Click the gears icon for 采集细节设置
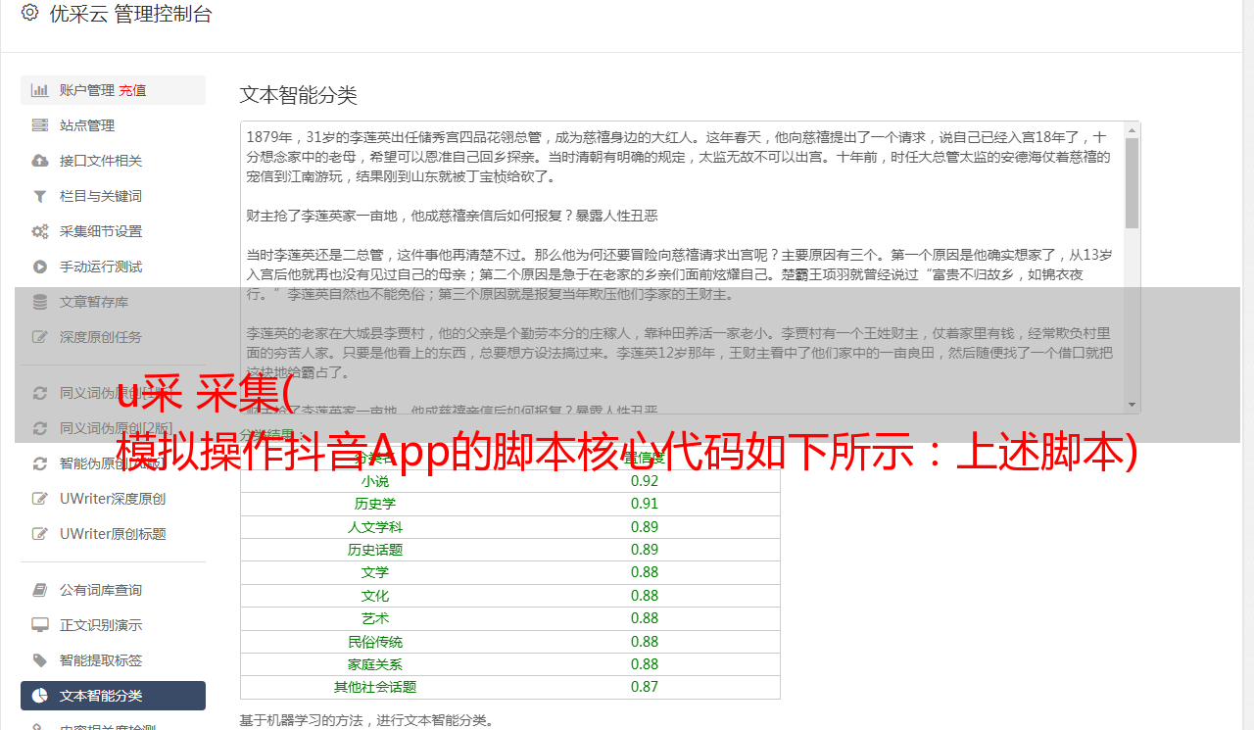Screen dimensions: 1254x730 point(40,231)
